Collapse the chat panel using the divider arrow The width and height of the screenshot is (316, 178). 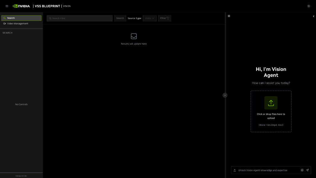click(225, 95)
